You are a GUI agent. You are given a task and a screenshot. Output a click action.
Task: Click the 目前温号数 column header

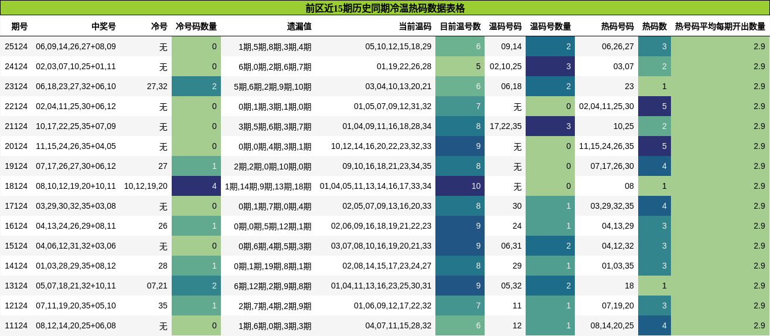click(x=460, y=26)
